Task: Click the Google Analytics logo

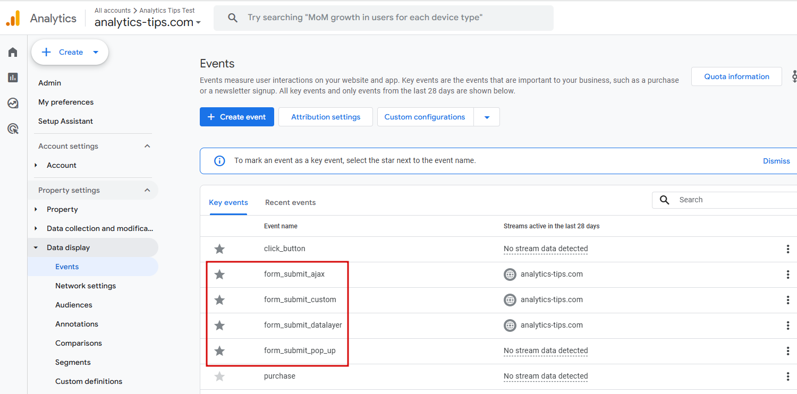Action: click(x=13, y=18)
